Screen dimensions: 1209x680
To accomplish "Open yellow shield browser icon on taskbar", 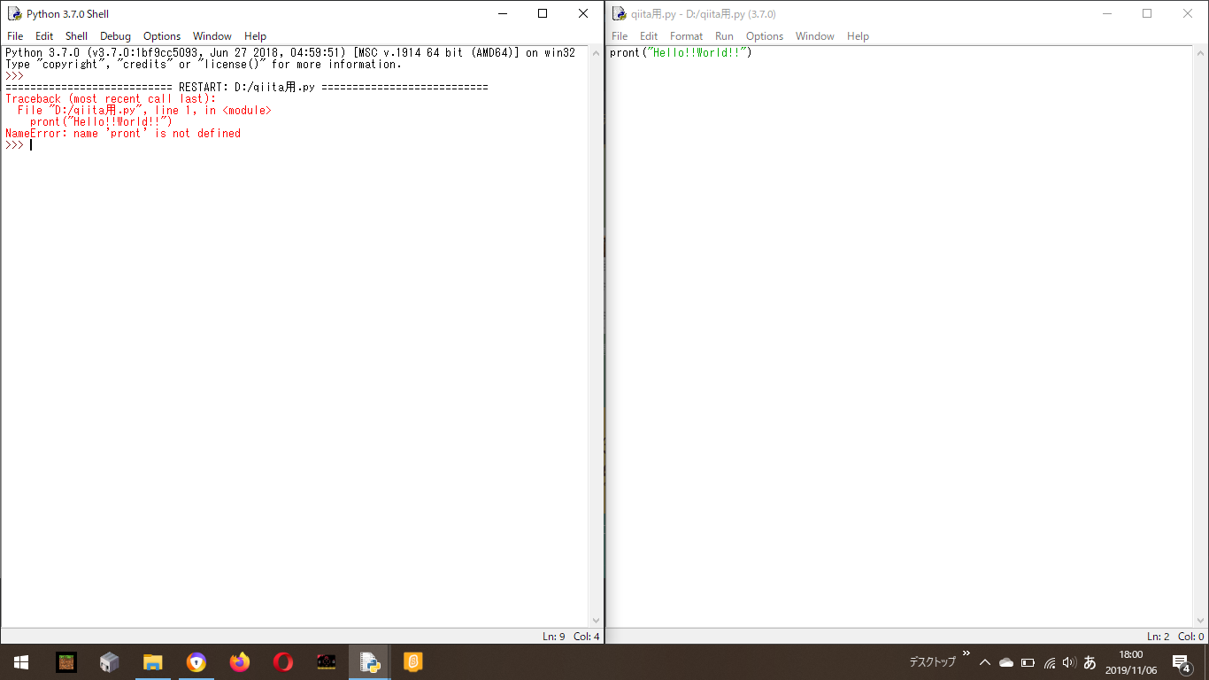I will (x=196, y=661).
